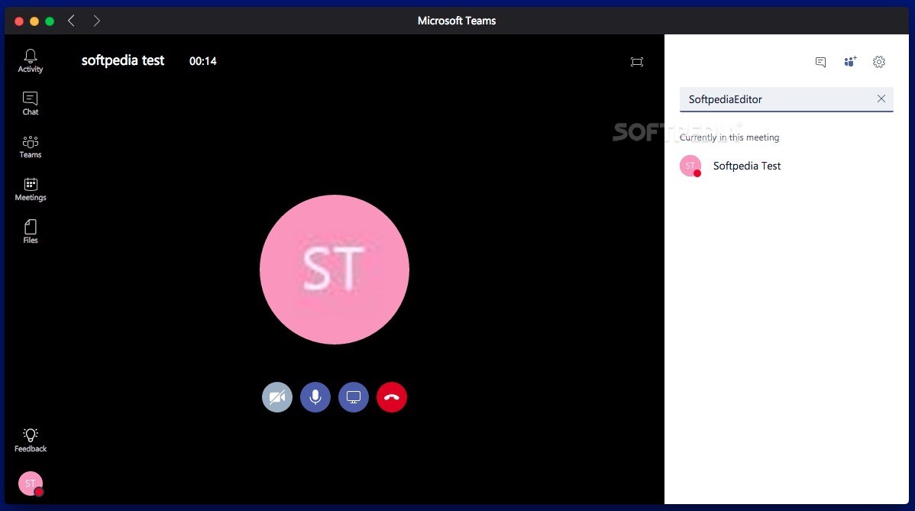Navigate back with the left arrow
Image resolution: width=915 pixels, height=511 pixels.
[x=71, y=21]
